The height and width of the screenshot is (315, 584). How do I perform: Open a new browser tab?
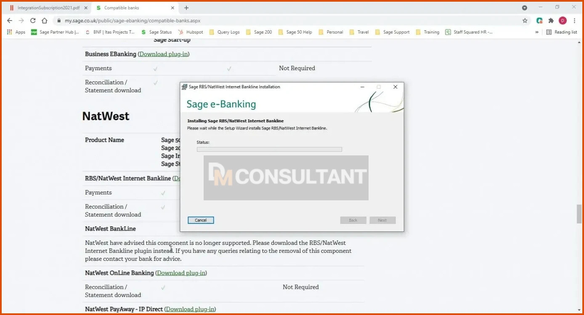(186, 8)
